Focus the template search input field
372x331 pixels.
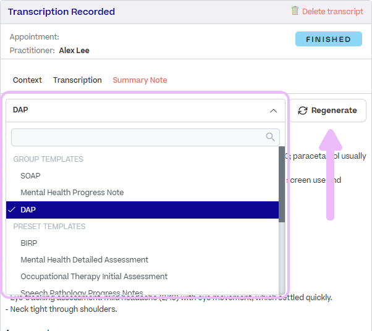coord(145,137)
